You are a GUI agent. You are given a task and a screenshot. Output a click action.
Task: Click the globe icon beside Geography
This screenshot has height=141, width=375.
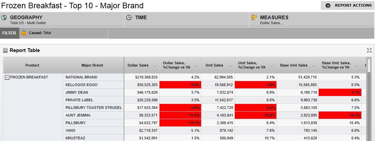(x=4, y=18)
